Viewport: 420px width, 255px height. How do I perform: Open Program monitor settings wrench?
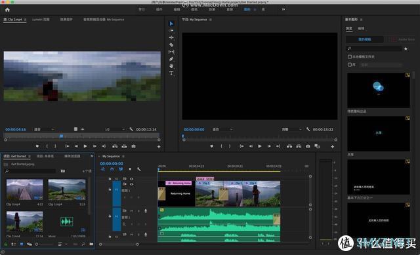[x=308, y=129]
